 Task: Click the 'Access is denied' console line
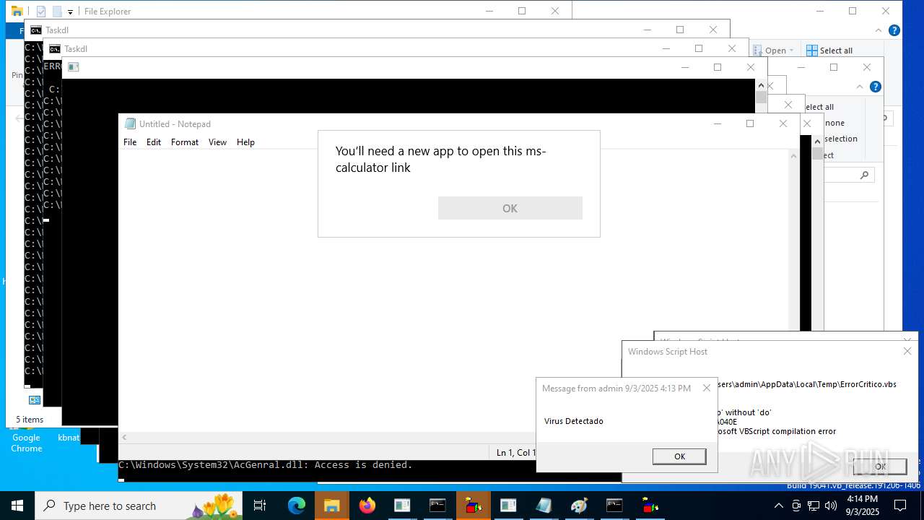[266, 465]
